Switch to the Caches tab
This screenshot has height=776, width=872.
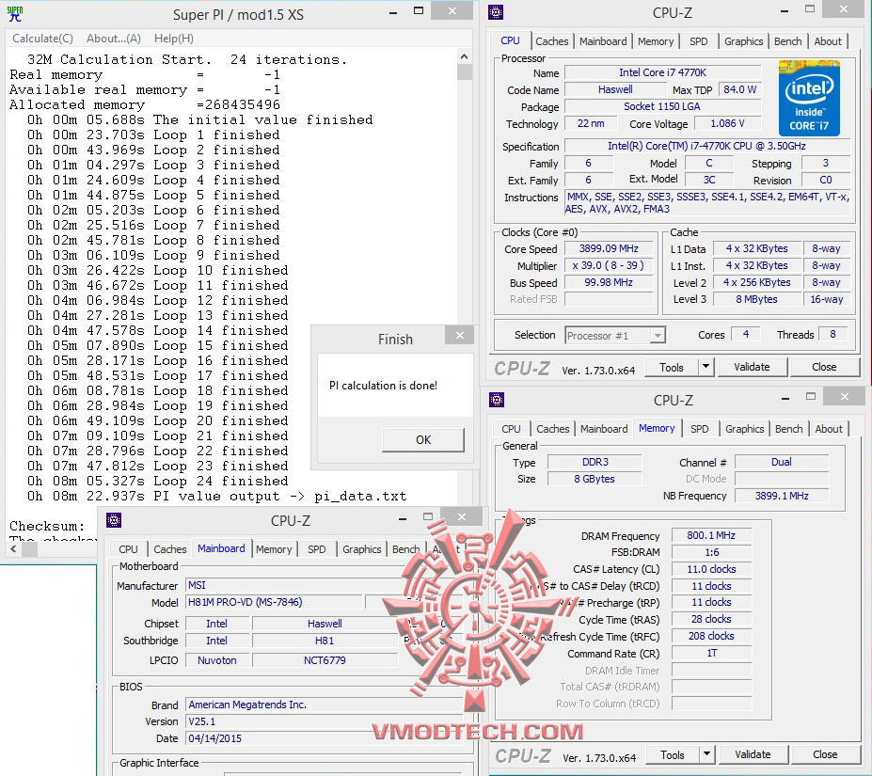pyautogui.click(x=552, y=40)
